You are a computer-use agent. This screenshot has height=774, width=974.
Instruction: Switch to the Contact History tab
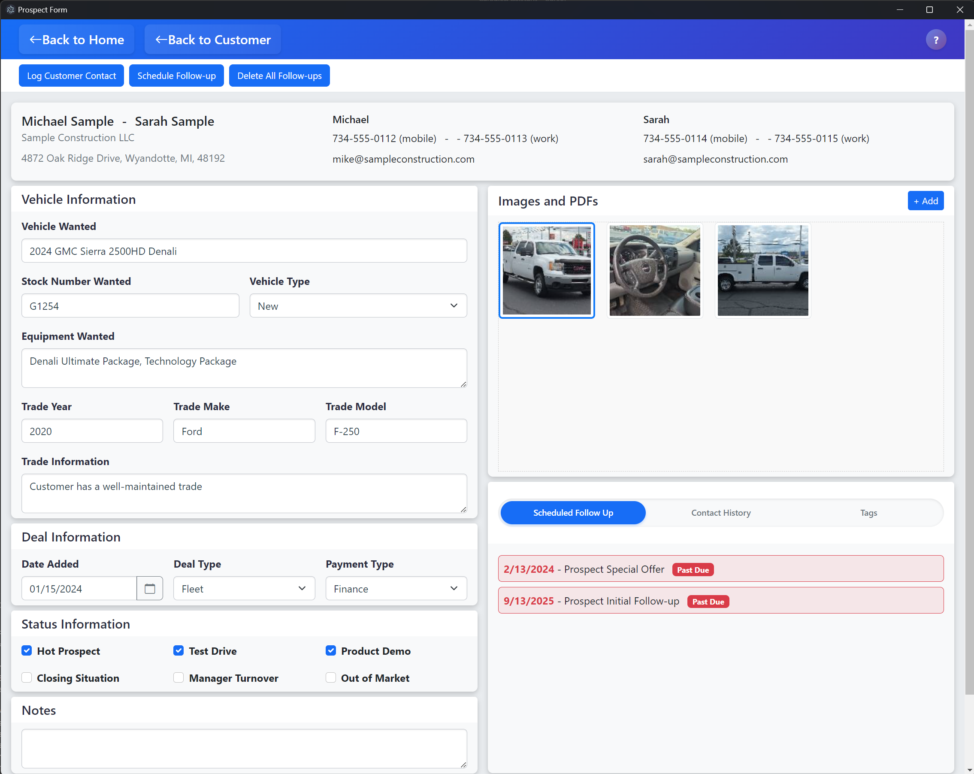pos(720,513)
